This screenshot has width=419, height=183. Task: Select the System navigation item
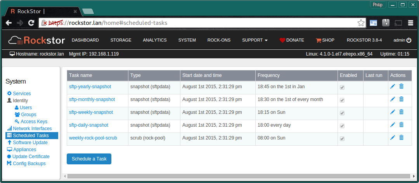[x=187, y=40]
